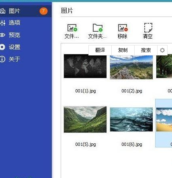Click the file name 001(5).jpg

tap(86, 144)
